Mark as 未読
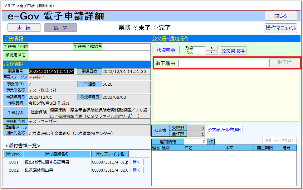 [24, 28]
